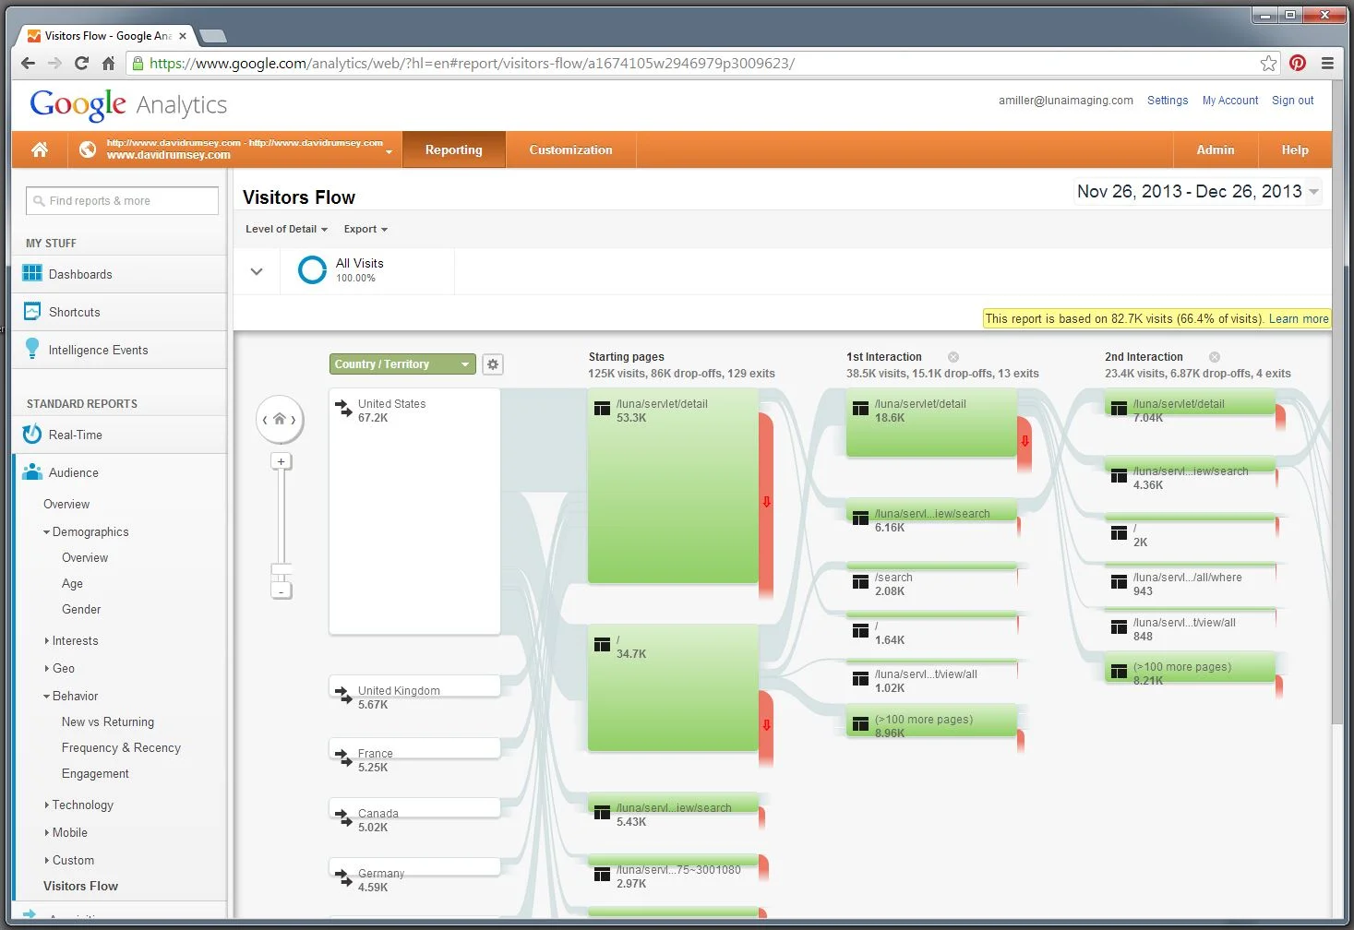Expand the Technology section

46,805
